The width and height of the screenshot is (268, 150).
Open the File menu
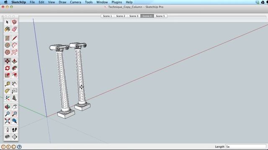click(x=32, y=2)
